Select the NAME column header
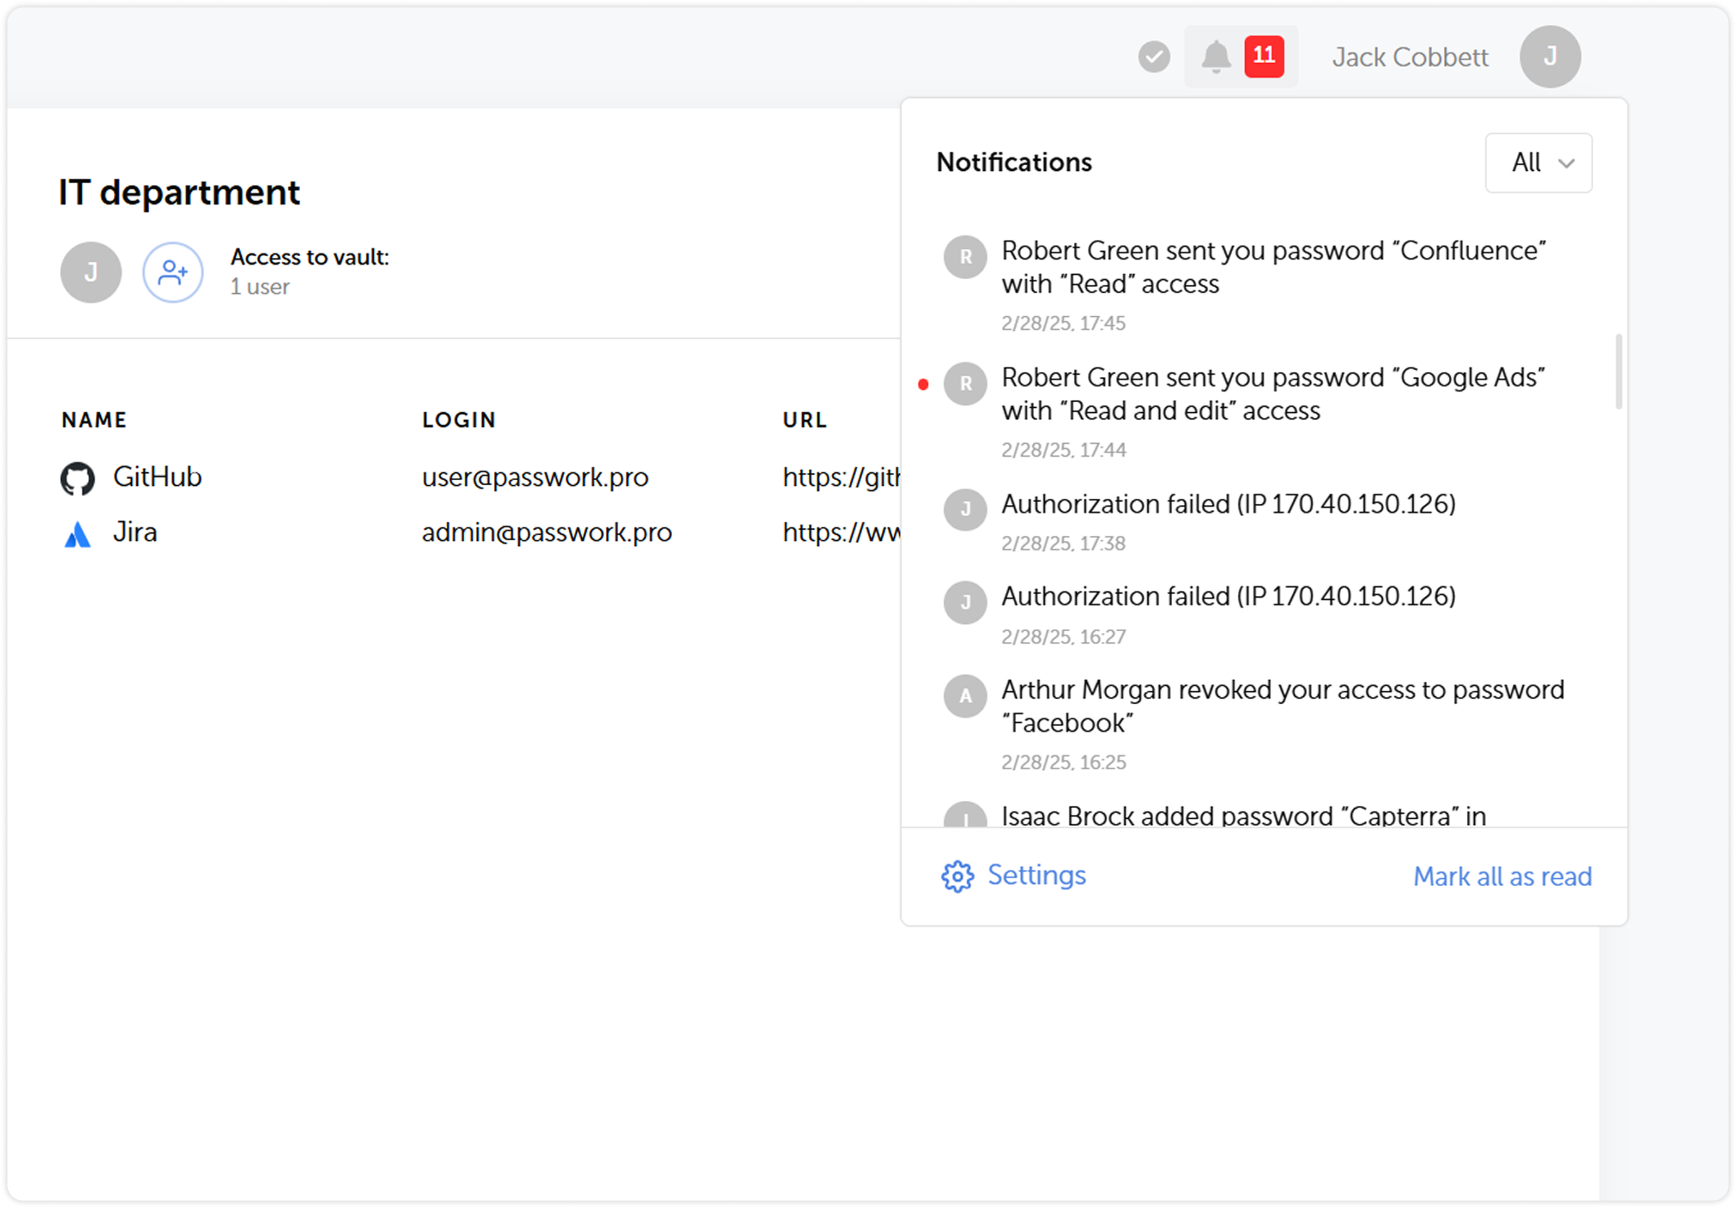1736x1208 pixels. click(x=93, y=420)
